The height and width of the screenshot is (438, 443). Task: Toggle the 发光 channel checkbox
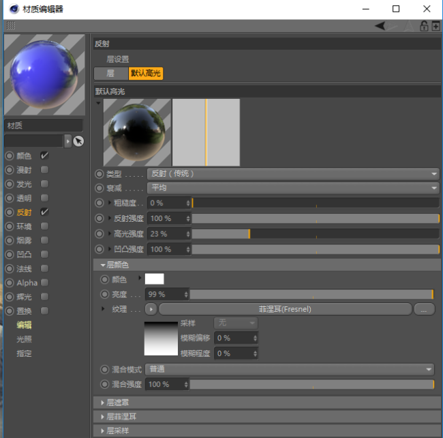[44, 184]
